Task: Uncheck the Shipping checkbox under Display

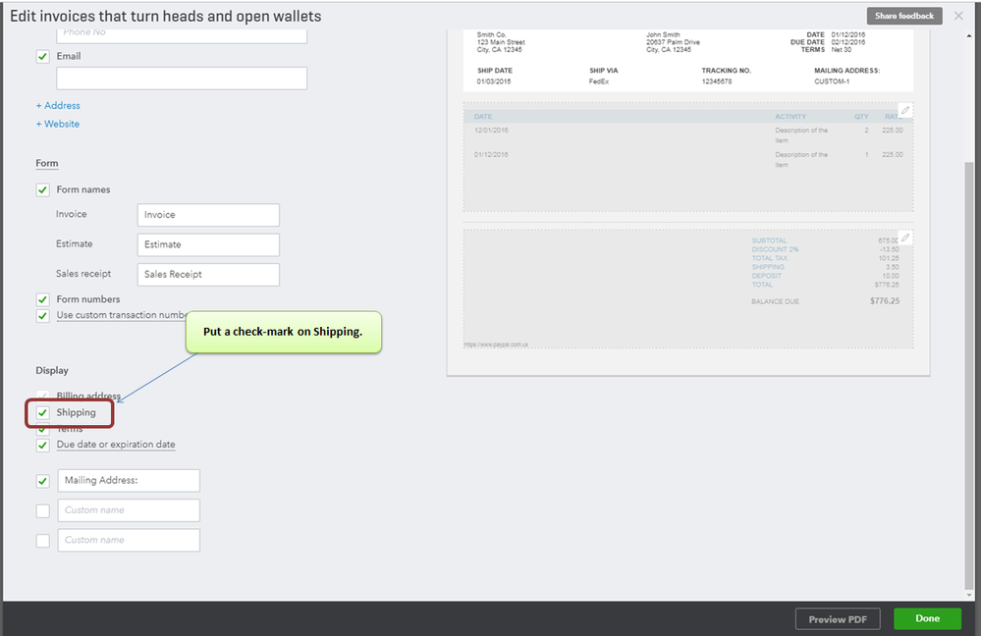Action: pyautogui.click(x=42, y=412)
